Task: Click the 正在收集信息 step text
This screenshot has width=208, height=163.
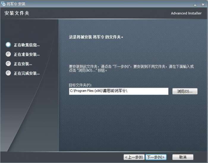Action: [27, 45]
